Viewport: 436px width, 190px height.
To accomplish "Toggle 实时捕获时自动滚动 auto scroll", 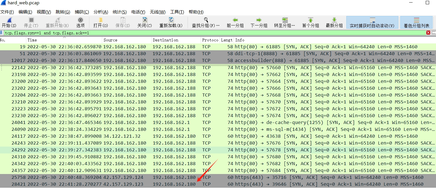I will [x=372, y=22].
